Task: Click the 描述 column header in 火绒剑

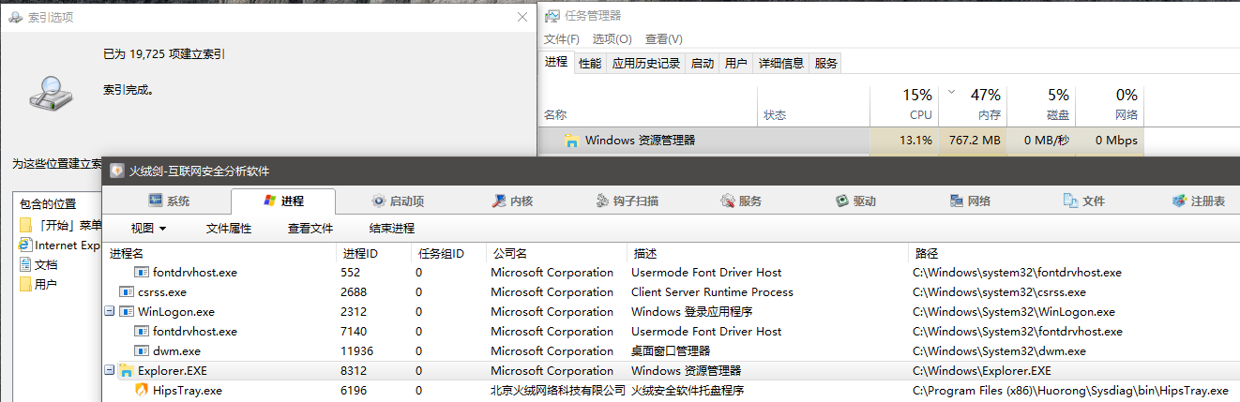Action: [x=767, y=254]
